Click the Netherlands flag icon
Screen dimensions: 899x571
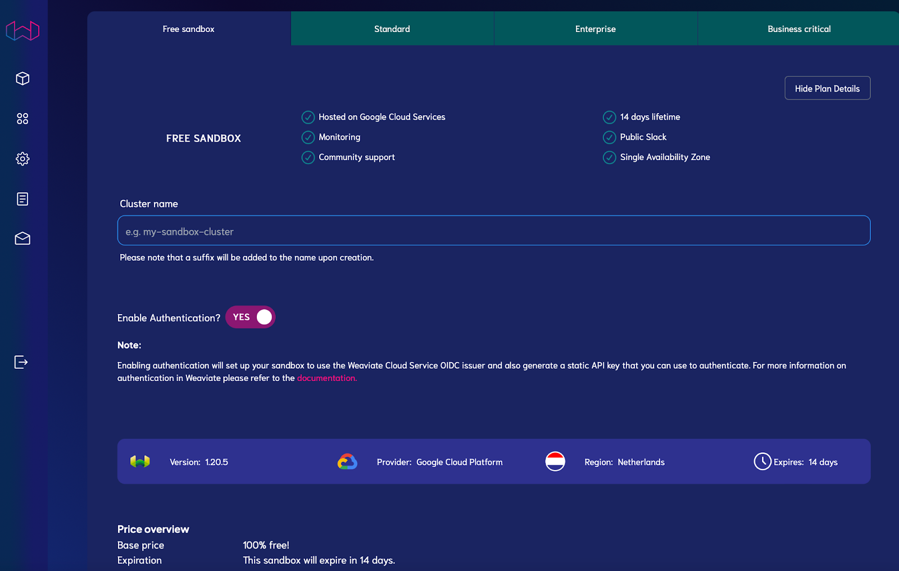(x=555, y=461)
